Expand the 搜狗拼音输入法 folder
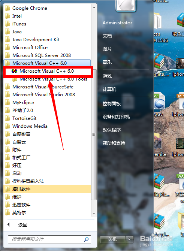Viewport: 184px width, 251px height. coord(47,181)
